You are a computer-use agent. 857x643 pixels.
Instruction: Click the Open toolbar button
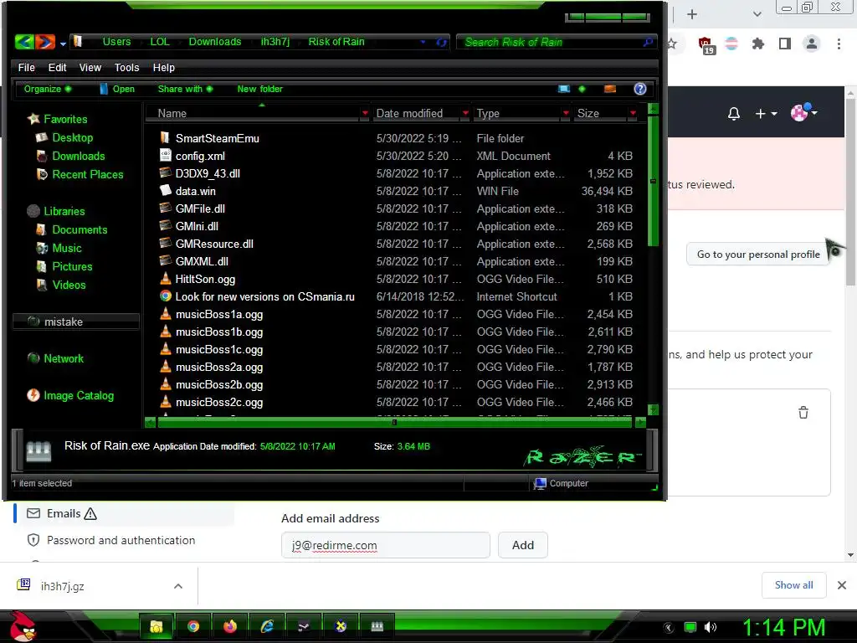[117, 89]
